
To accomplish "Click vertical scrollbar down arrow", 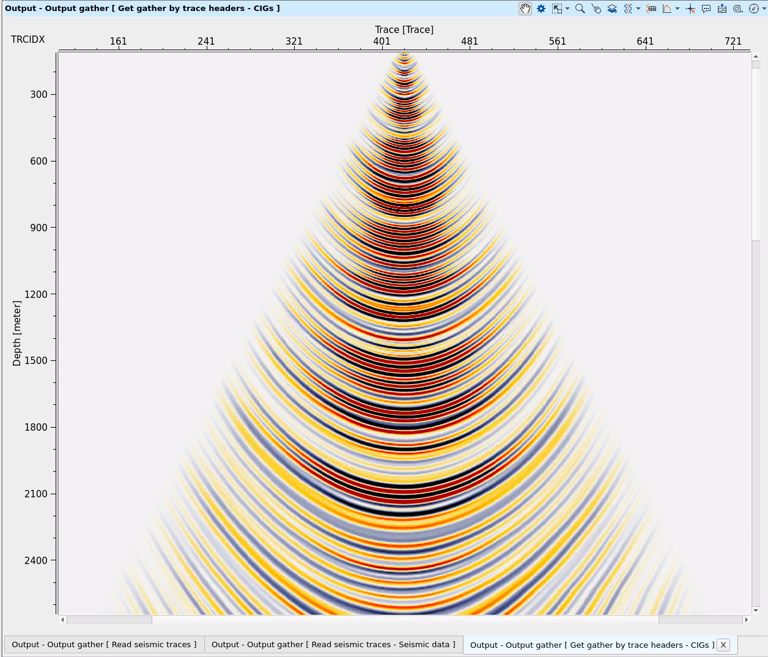I will tap(756, 610).
